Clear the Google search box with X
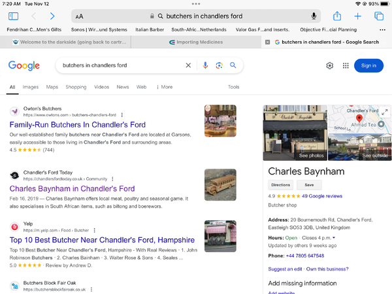The width and height of the screenshot is (392, 294). coord(188,65)
